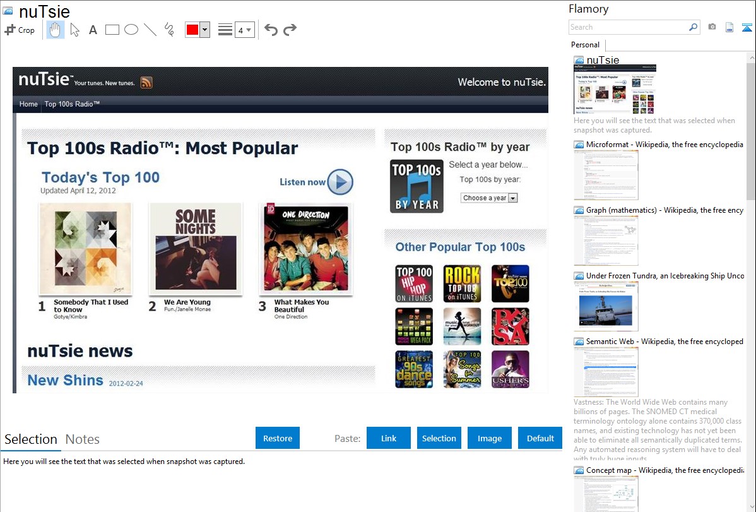Select the straight line tool
The width and height of the screenshot is (756, 512).
coord(150,30)
